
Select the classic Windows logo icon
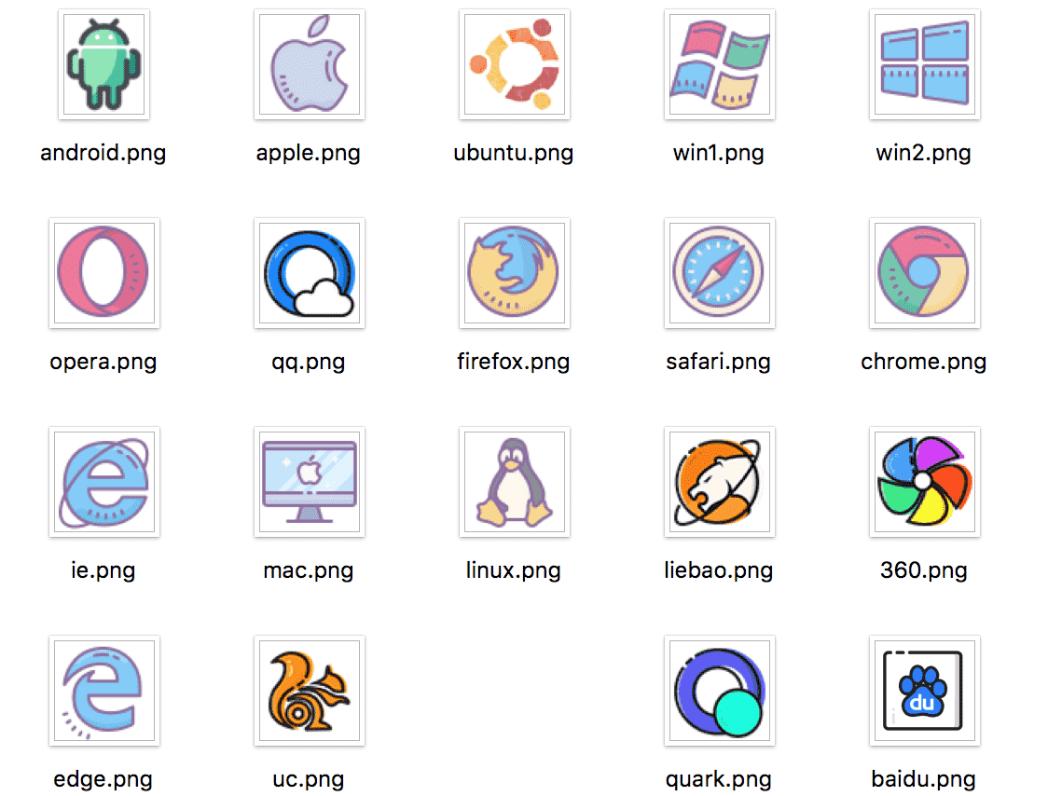719,63
